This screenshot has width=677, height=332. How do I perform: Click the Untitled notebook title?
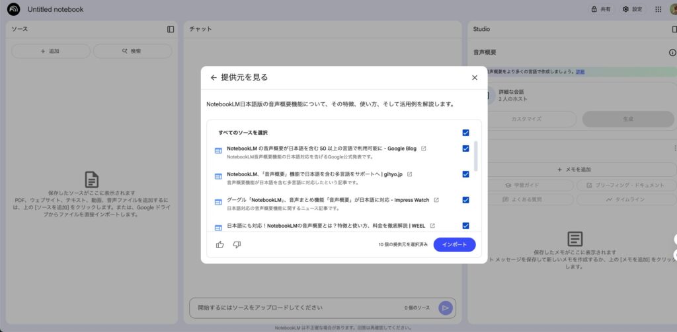[x=56, y=9]
